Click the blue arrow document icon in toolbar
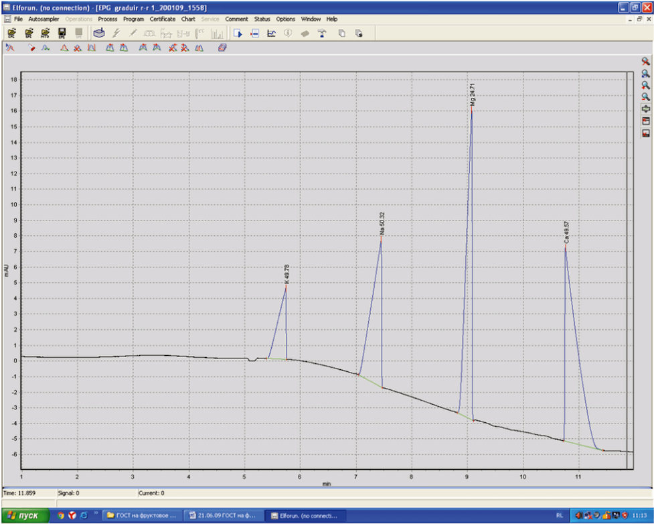654x524 pixels. coord(238,33)
